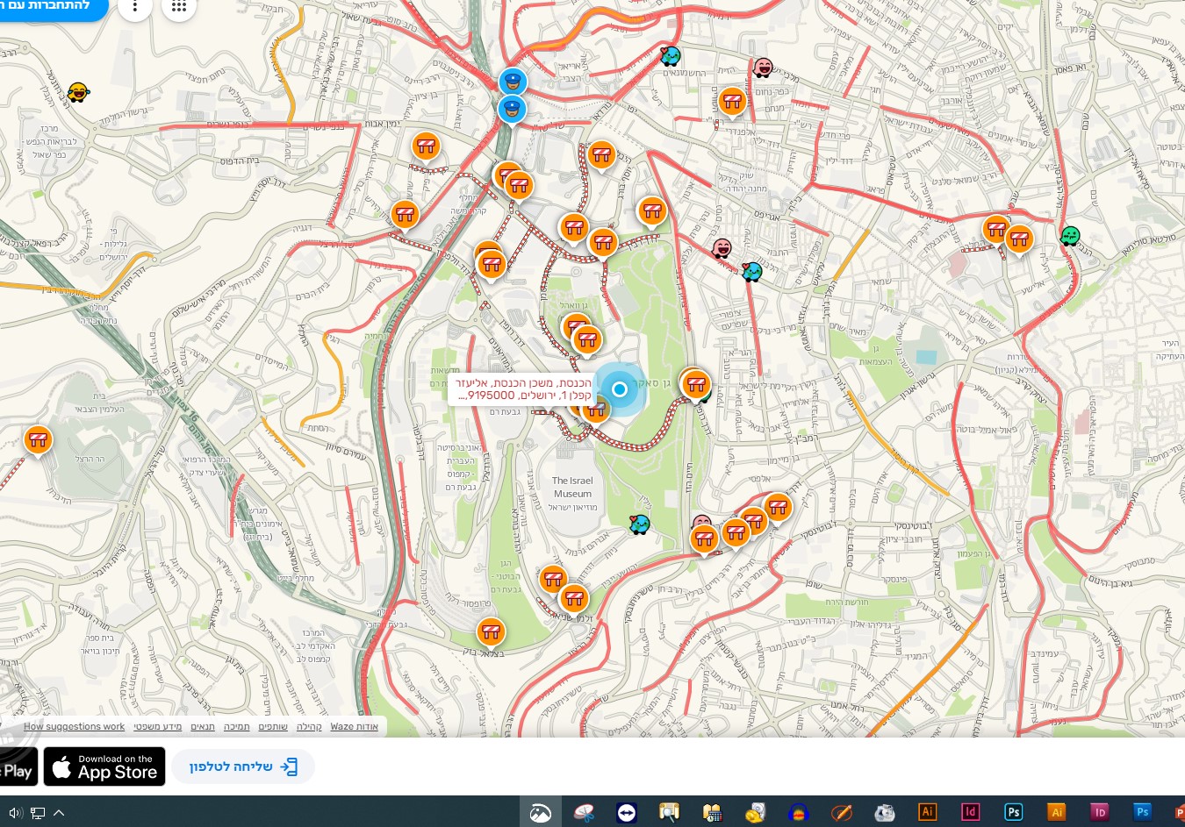Open the orange pen-in-circle taskbar icon
This screenshot has height=827, width=1185.
[x=841, y=812]
